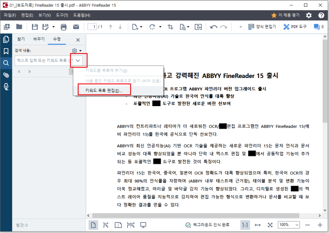Open the 편집(E) menu
The width and height of the screenshot is (329, 233).
point(27,15)
